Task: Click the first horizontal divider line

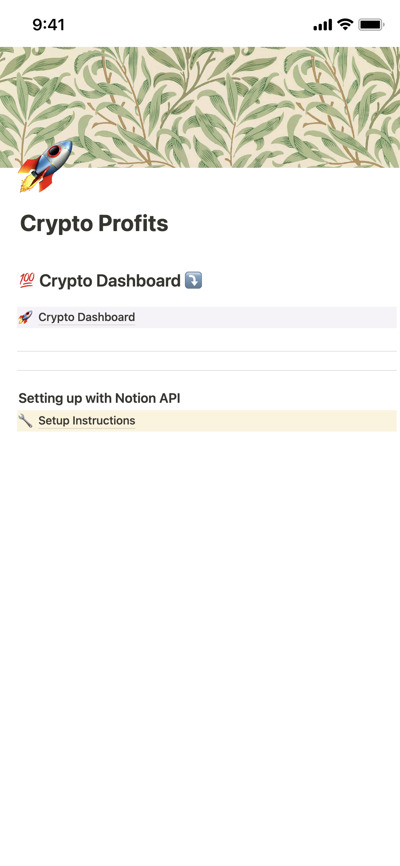Action: 207,351
